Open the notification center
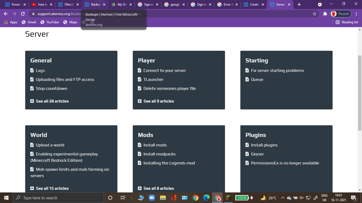 pos(354,198)
